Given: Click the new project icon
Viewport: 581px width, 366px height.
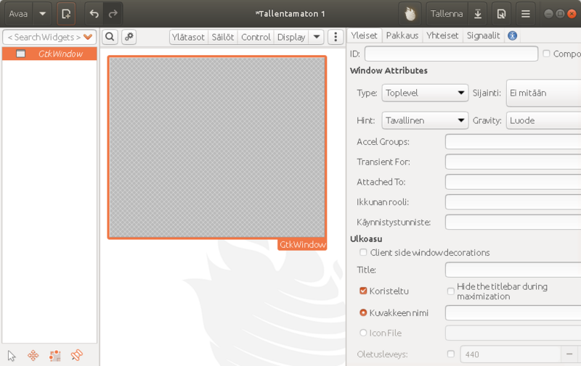Looking at the screenshot, I should tap(66, 14).
